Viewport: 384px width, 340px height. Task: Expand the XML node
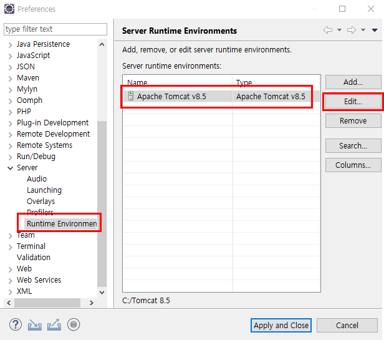tap(10, 292)
